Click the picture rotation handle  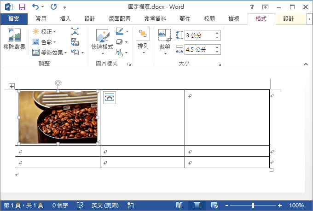pos(58,83)
